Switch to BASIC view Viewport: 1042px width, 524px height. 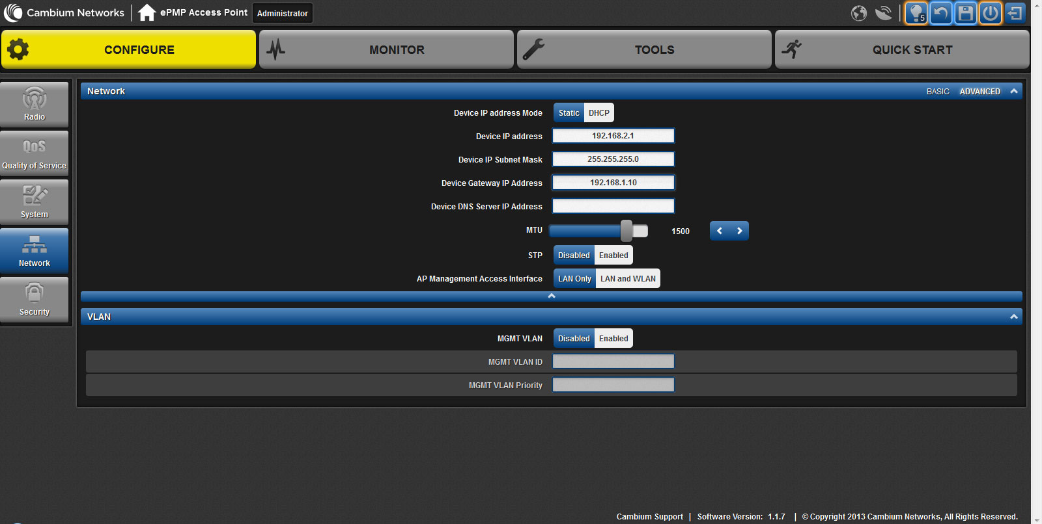point(938,92)
